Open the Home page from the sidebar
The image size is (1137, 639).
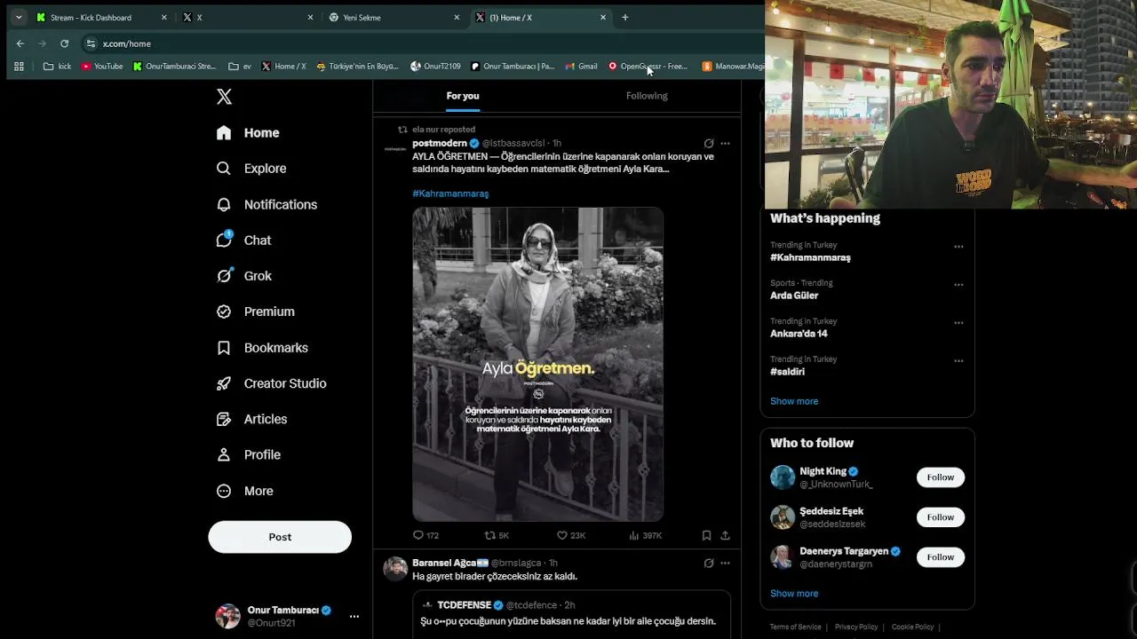[249, 132]
